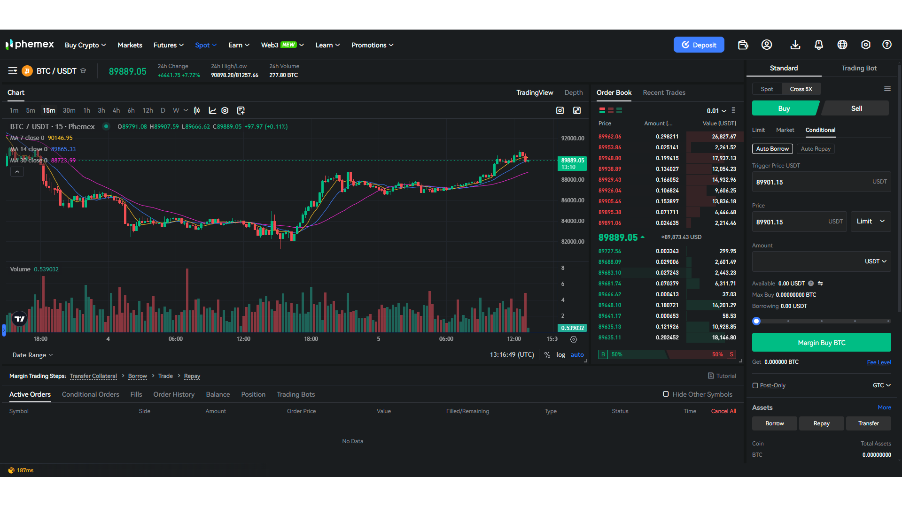Open the Amount USDT currency dropdown
The height and width of the screenshot is (507, 902).
click(876, 261)
